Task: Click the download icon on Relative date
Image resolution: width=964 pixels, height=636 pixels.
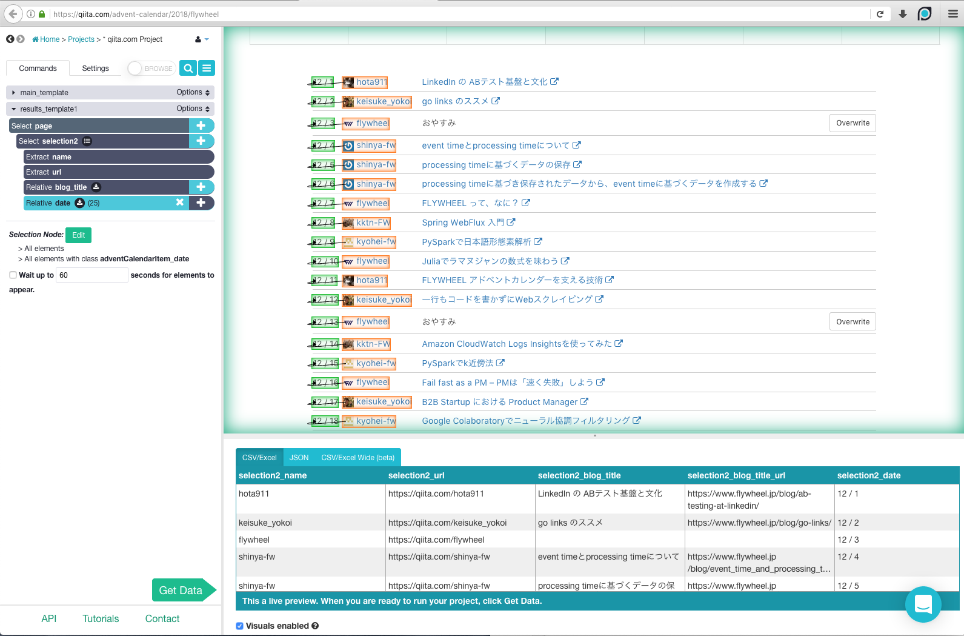Action: (x=79, y=203)
